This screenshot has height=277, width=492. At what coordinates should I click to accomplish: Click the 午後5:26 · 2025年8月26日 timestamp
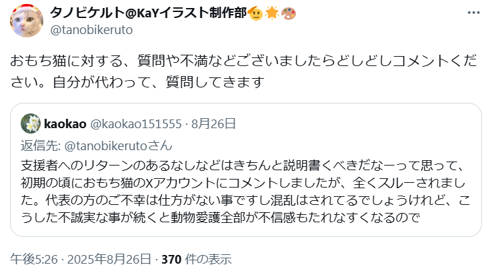[81, 259]
